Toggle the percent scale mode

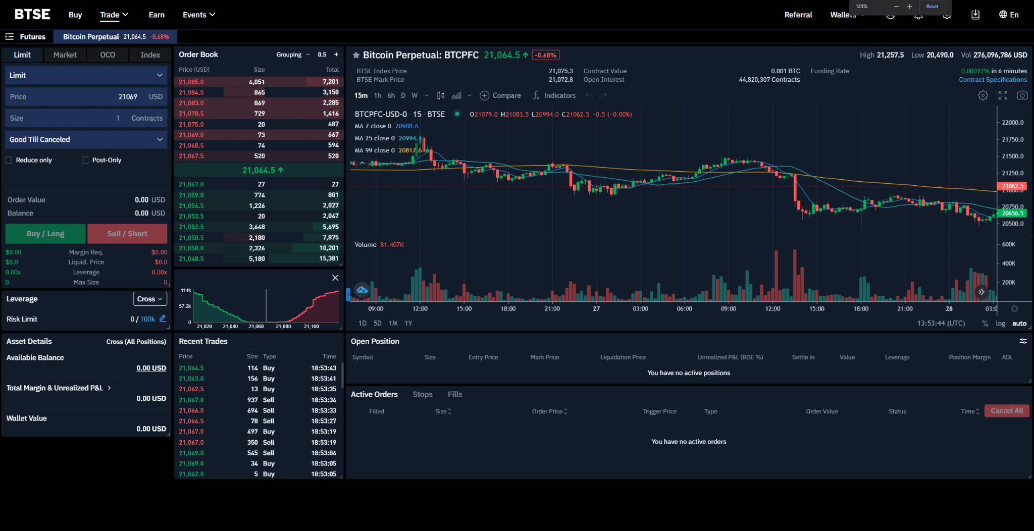click(985, 324)
